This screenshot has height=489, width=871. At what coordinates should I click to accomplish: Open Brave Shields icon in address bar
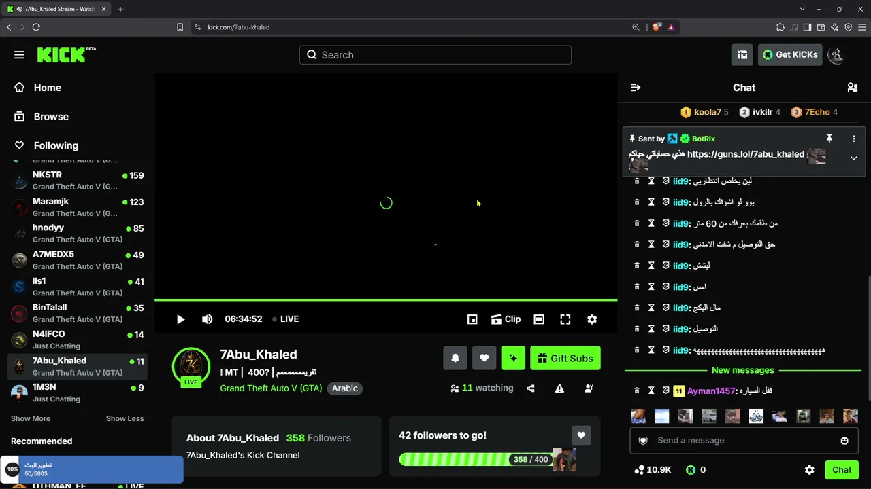pyautogui.click(x=656, y=27)
